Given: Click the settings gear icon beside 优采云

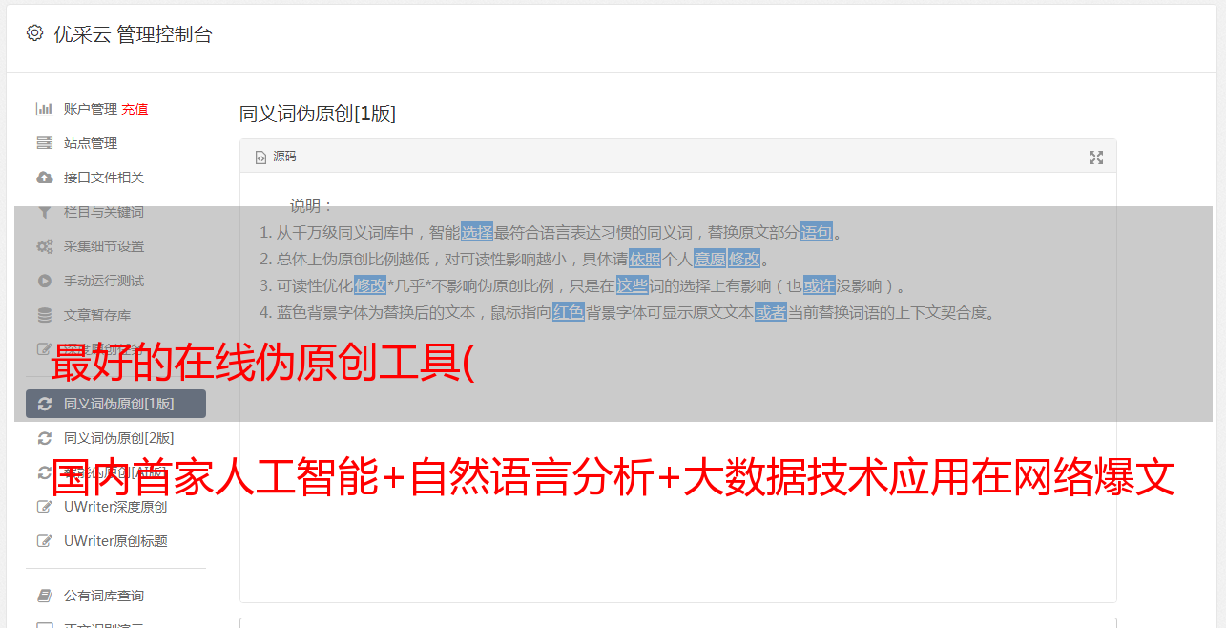Looking at the screenshot, I should tap(35, 33).
